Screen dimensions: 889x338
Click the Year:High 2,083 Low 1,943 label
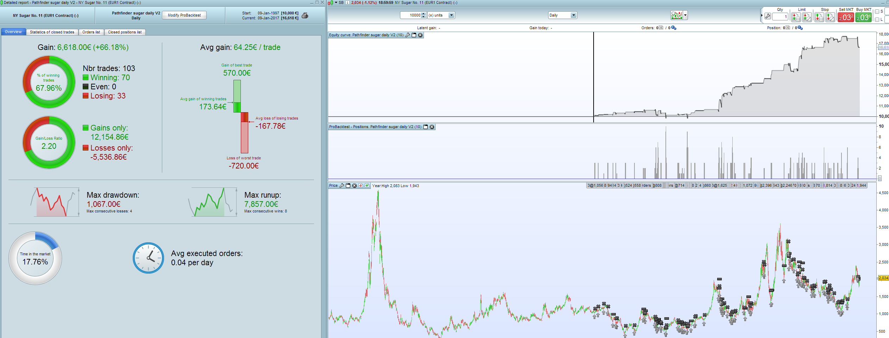(x=395, y=186)
